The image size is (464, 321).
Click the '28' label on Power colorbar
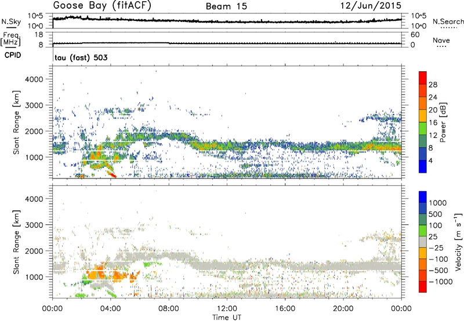click(x=433, y=85)
